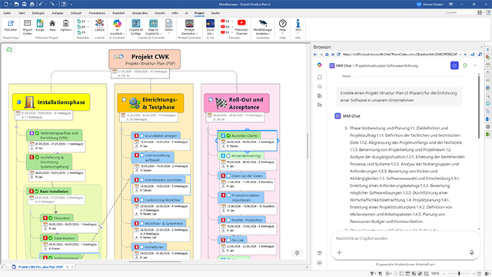Open Copilot logo in chat sidebar
Image resolution: width=492 pixels, height=277 pixels.
click(x=320, y=65)
